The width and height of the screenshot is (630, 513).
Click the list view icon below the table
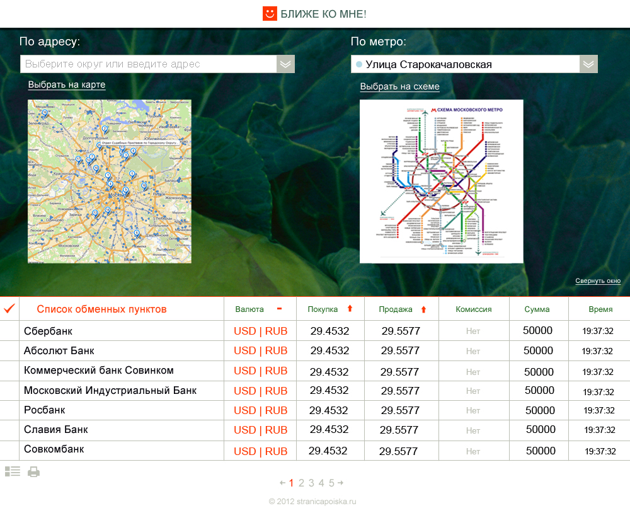tap(13, 471)
